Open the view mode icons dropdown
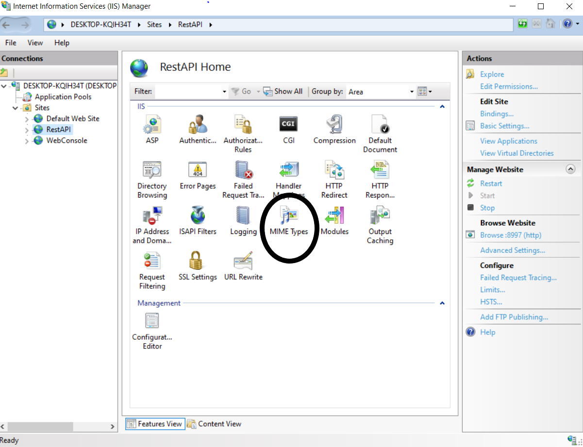 pyautogui.click(x=425, y=91)
